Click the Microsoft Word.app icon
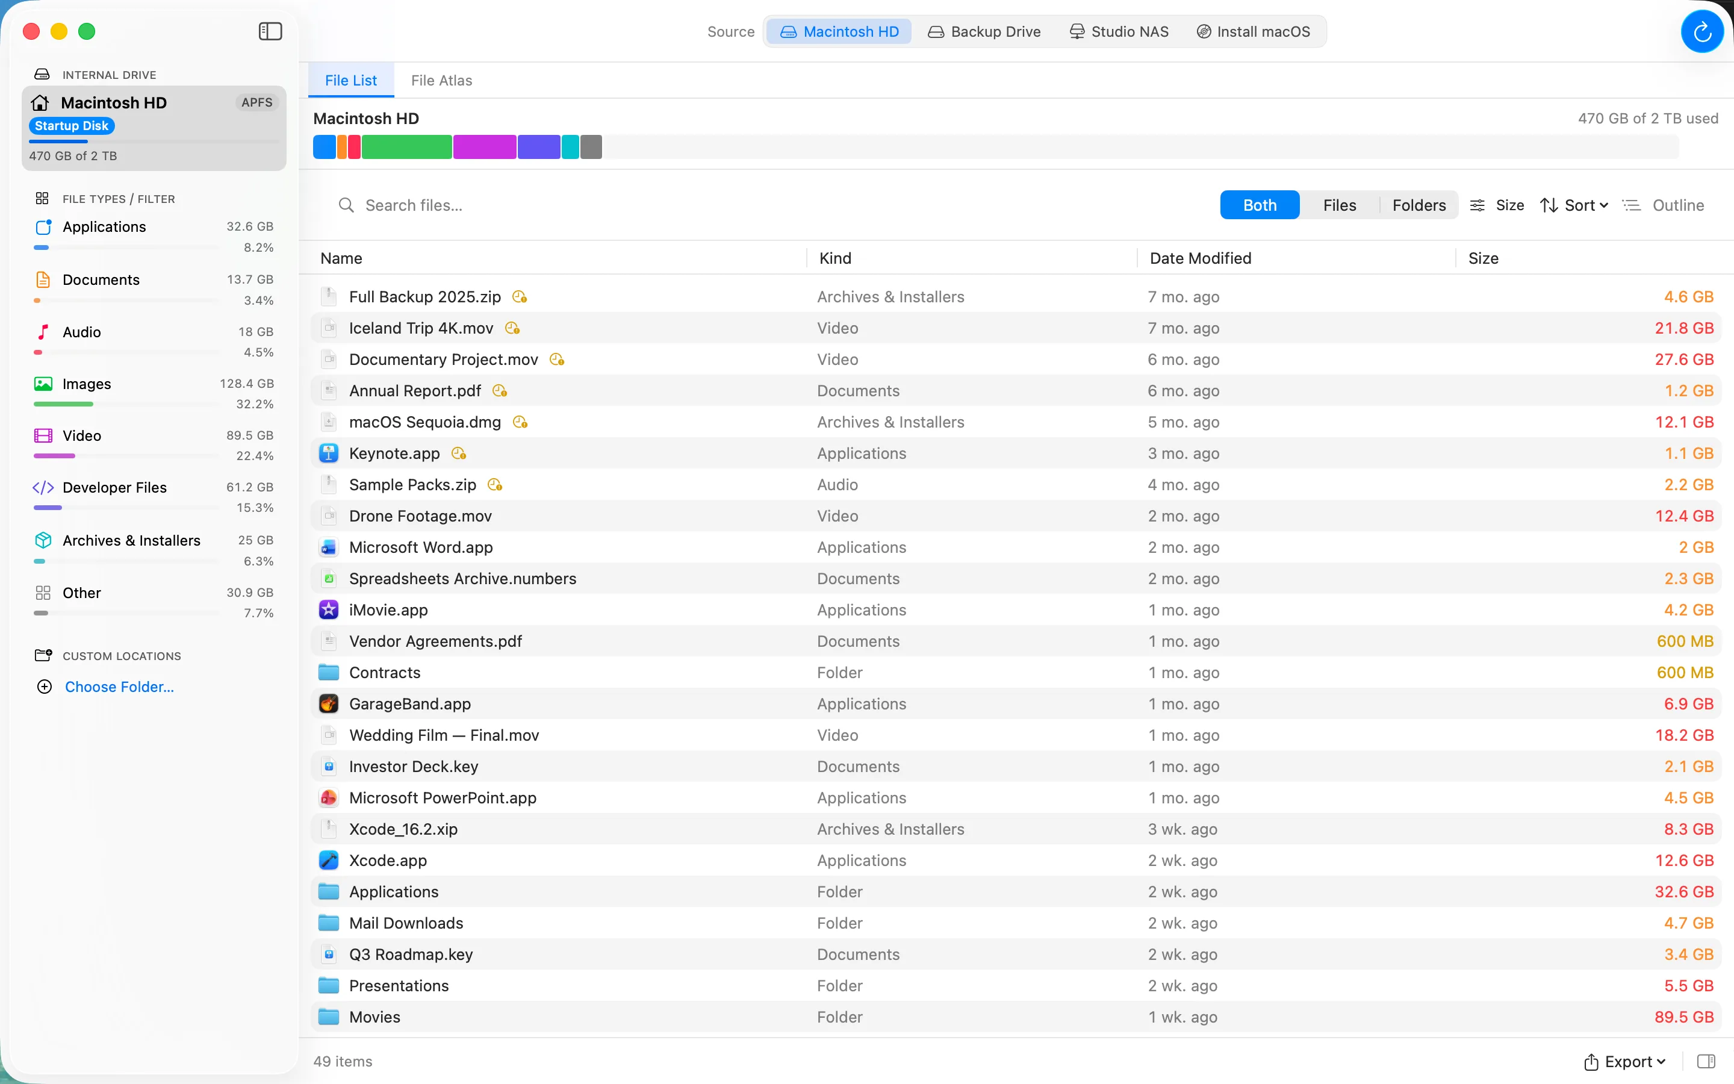The width and height of the screenshot is (1734, 1084). (x=329, y=547)
